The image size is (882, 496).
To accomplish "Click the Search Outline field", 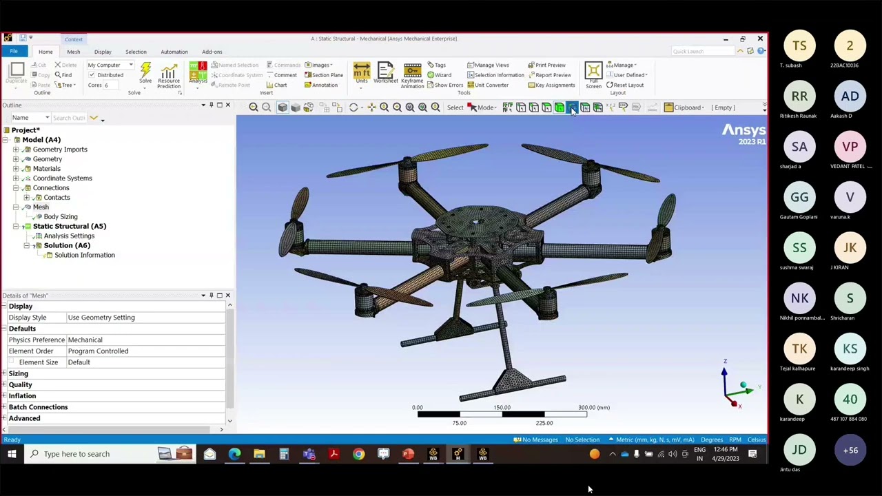I will point(69,118).
